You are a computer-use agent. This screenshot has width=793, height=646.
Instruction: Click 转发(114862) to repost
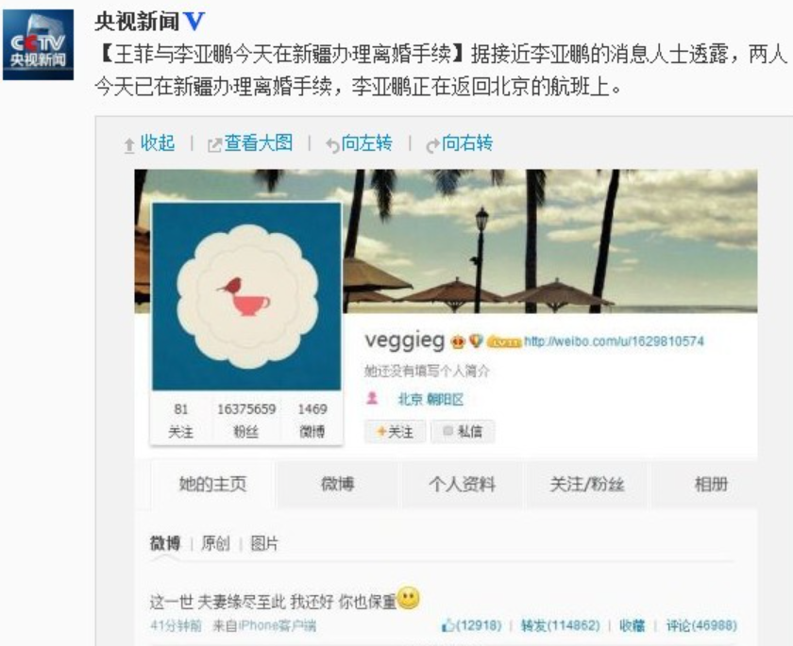[x=561, y=626]
